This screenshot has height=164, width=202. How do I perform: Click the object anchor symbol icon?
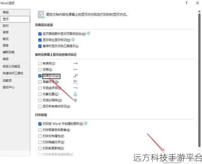pyautogui.click(x=75, y=94)
